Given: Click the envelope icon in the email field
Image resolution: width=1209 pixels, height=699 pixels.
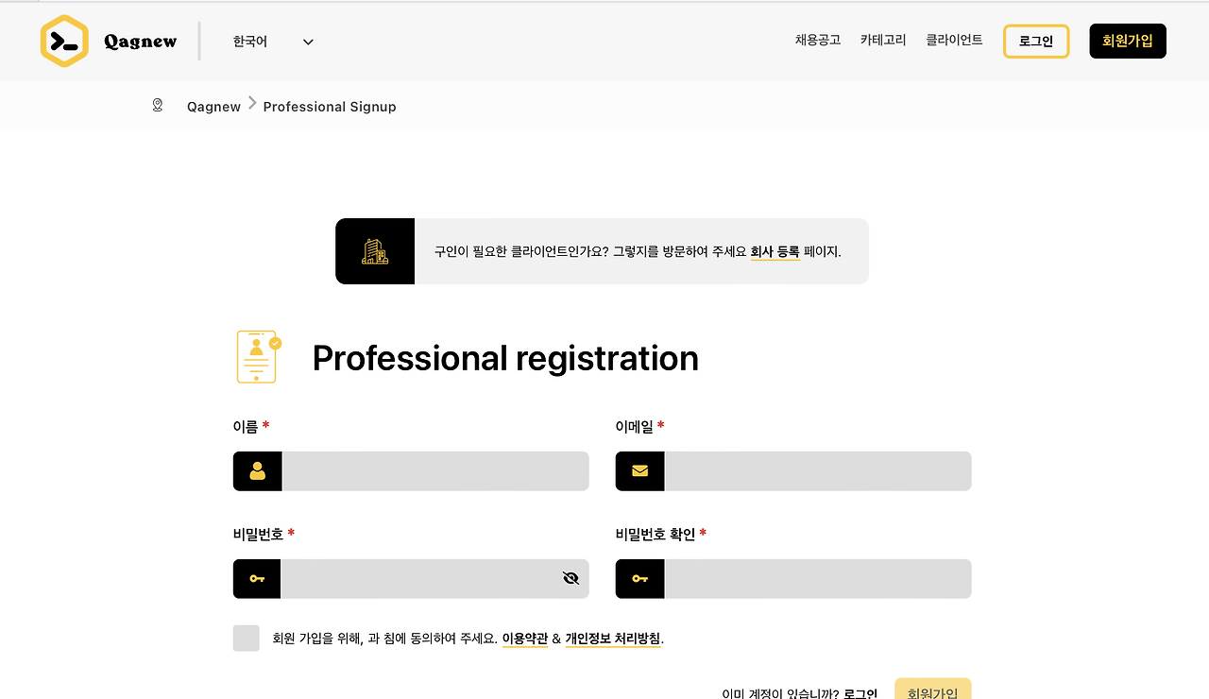Looking at the screenshot, I should click(639, 470).
